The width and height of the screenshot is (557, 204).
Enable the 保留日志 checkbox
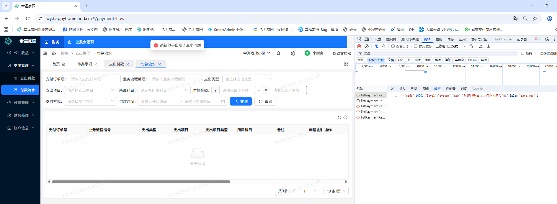(393, 46)
